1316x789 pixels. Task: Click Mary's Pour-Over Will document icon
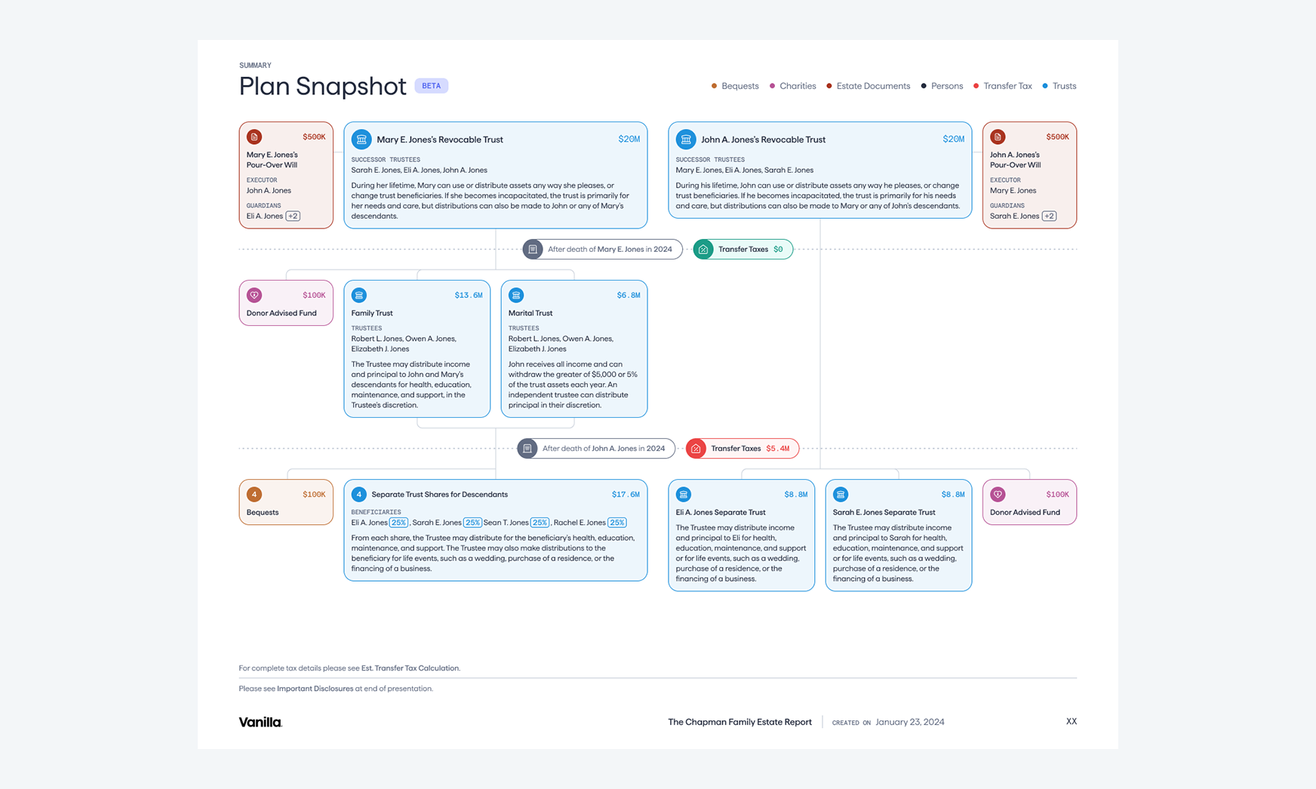point(254,137)
